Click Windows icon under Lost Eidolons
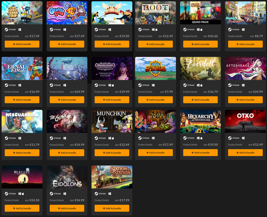Screen dimensions: 267x217 [x=65, y=194]
